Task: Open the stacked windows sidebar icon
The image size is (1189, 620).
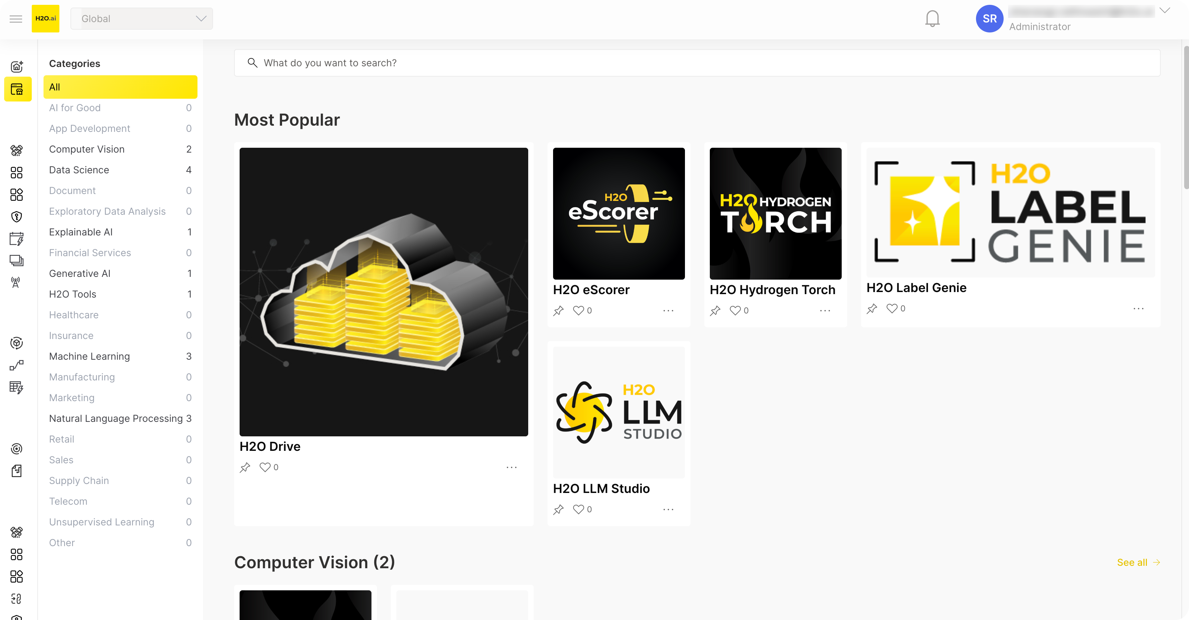Action: coord(17,260)
